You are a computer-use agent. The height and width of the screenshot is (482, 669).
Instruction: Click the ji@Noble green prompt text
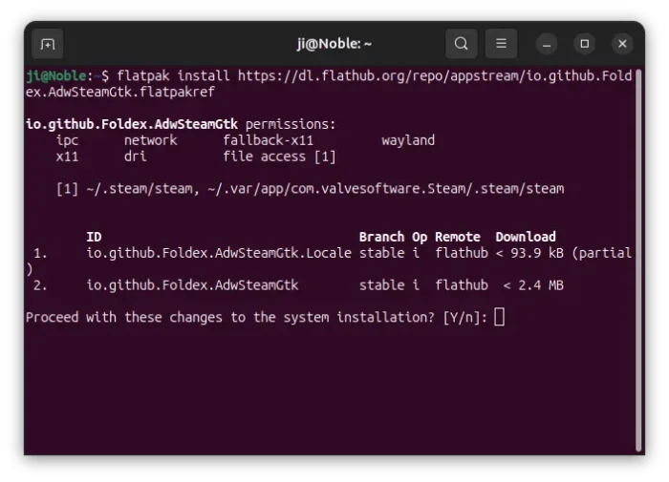click(x=55, y=75)
